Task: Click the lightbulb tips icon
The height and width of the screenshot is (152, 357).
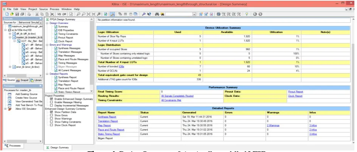Action: click(x=247, y=14)
